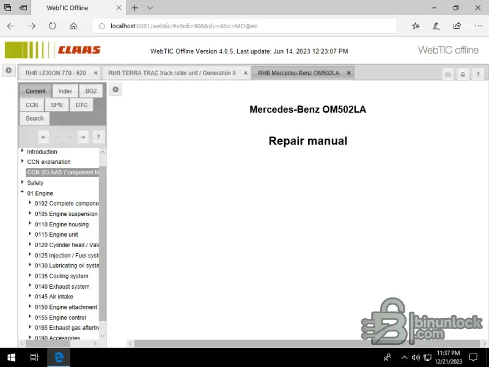Open the CCN tab

click(x=32, y=105)
